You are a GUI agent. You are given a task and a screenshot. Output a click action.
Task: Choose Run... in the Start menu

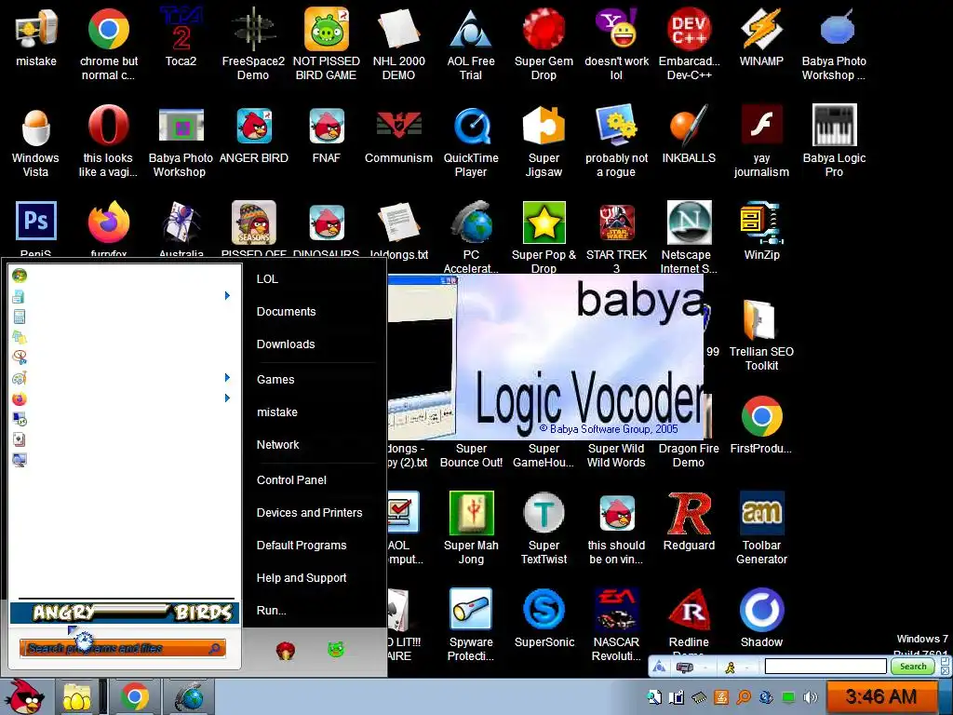tap(271, 611)
